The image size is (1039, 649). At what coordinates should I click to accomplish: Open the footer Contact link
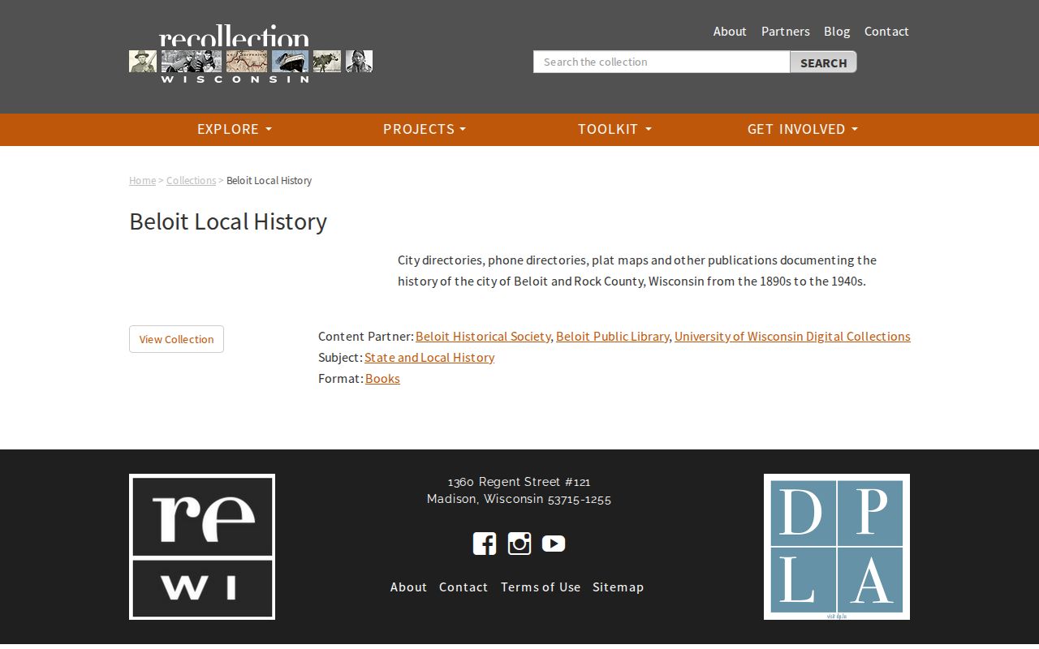463,587
